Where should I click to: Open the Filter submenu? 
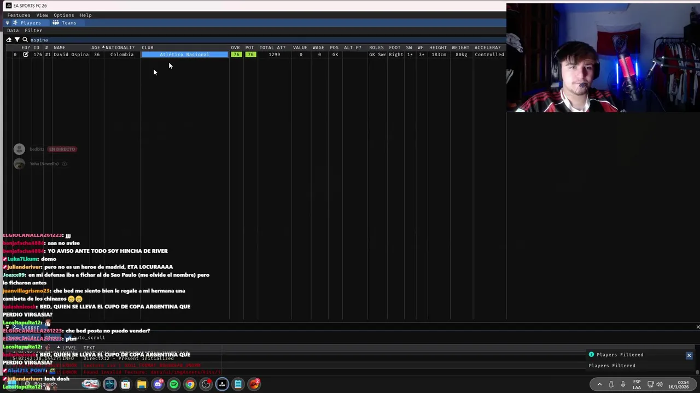tap(33, 31)
